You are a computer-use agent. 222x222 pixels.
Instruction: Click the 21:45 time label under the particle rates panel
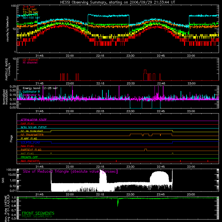[x=39, y=84]
